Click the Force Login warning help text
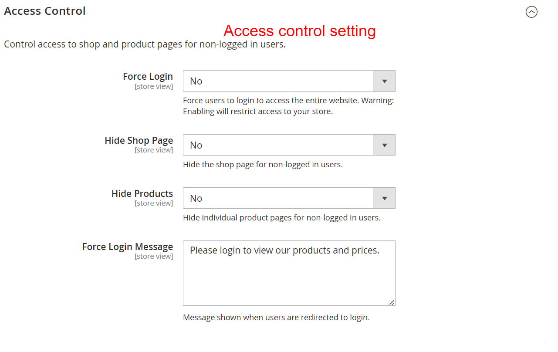Viewport: 558px width, 352px height. (x=288, y=106)
